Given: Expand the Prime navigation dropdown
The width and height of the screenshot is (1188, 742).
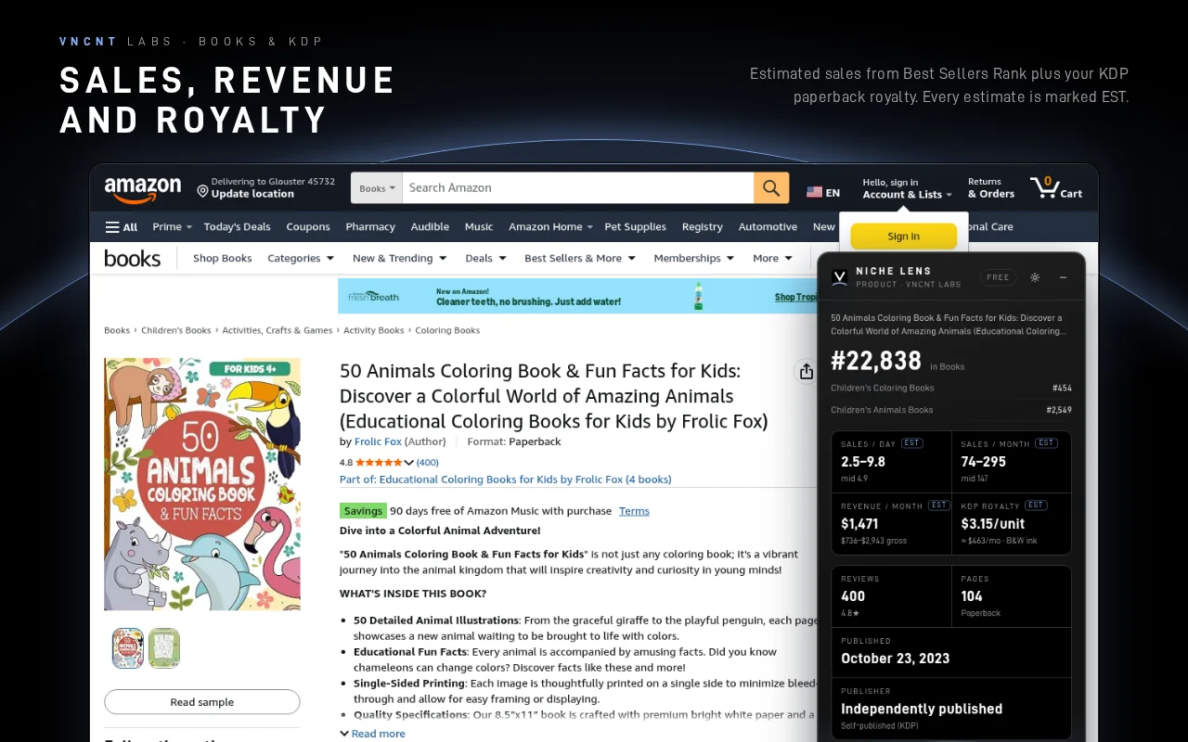Looking at the screenshot, I should (x=172, y=227).
